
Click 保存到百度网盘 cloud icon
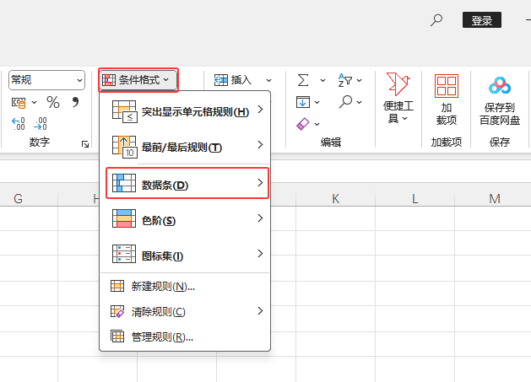pos(500,86)
